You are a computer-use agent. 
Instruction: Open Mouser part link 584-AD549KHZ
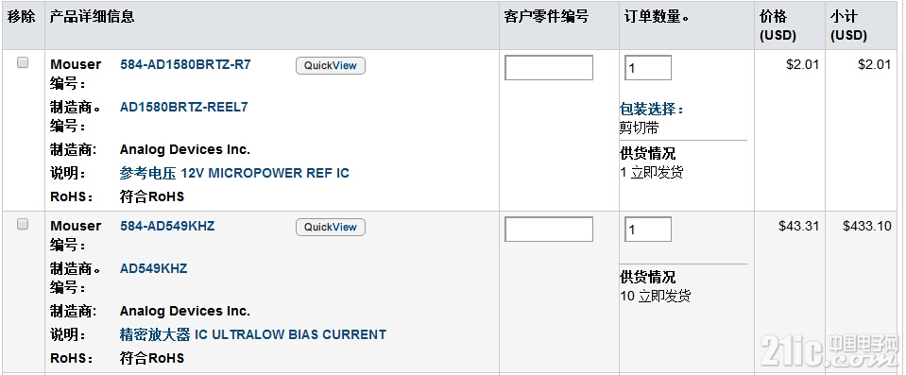[x=167, y=226]
